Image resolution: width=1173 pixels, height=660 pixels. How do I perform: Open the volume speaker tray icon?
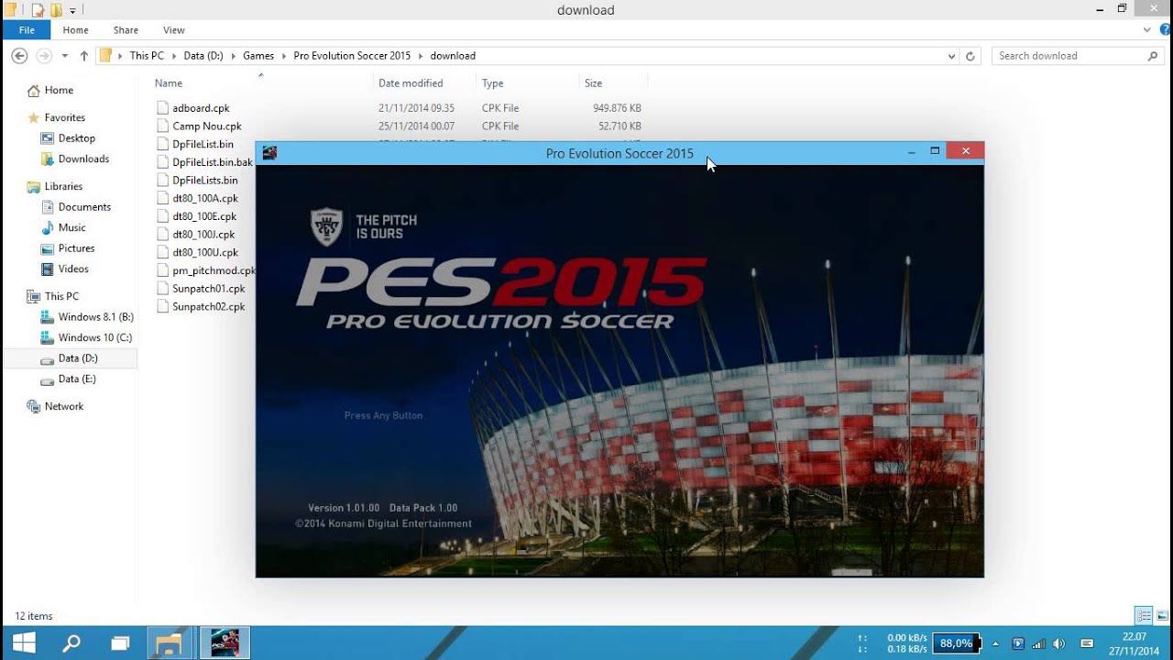coord(1060,643)
